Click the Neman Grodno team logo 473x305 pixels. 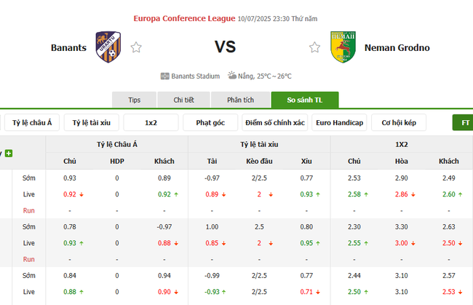(x=343, y=47)
